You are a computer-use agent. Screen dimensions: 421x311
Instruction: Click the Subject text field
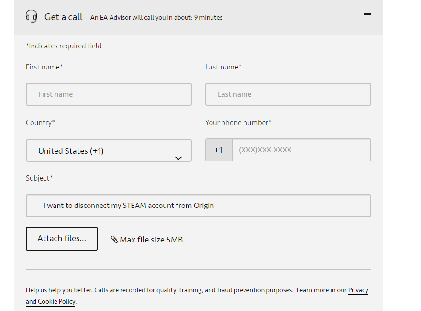click(198, 206)
